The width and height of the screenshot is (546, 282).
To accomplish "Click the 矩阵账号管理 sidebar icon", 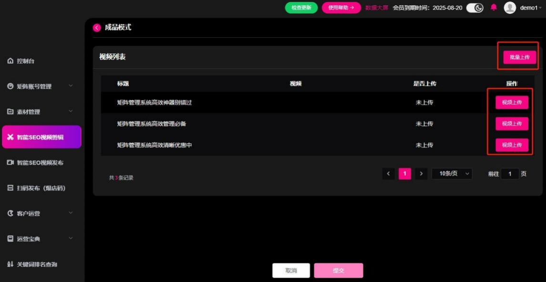I will coord(10,86).
